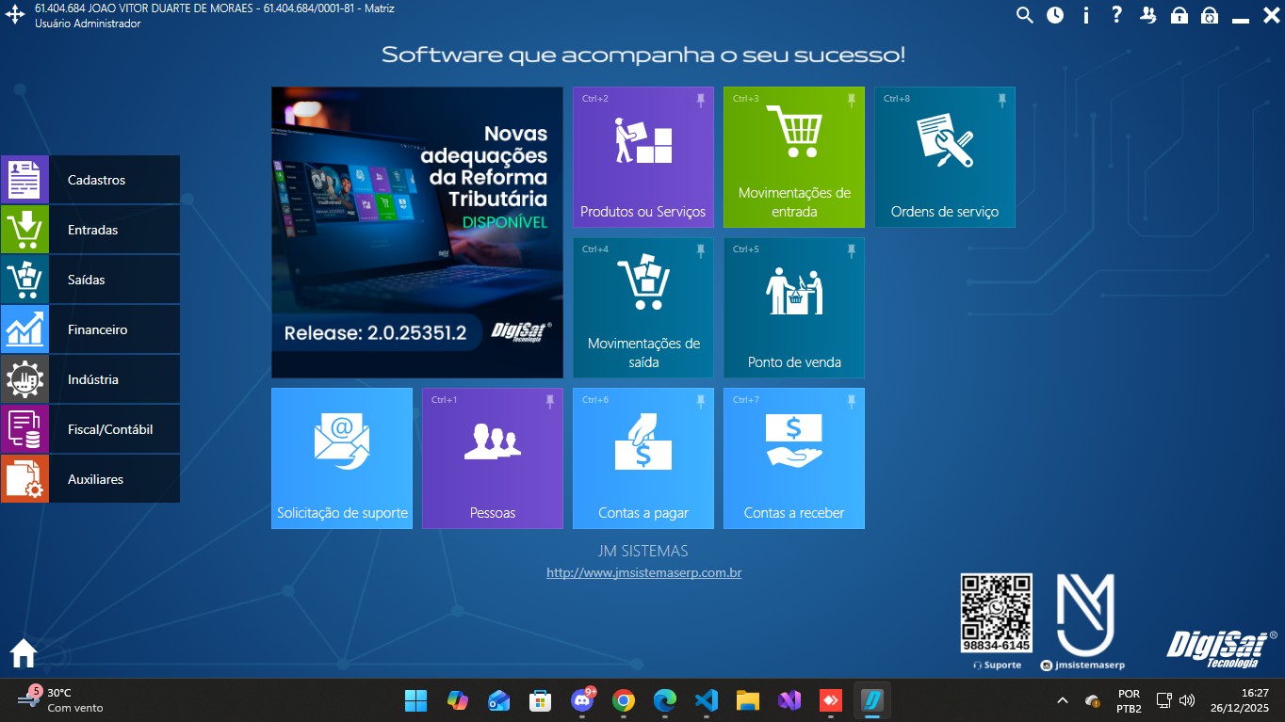Select the Indústria gear icon in the sidebar
Image resolution: width=1285 pixels, height=722 pixels.
click(x=24, y=378)
